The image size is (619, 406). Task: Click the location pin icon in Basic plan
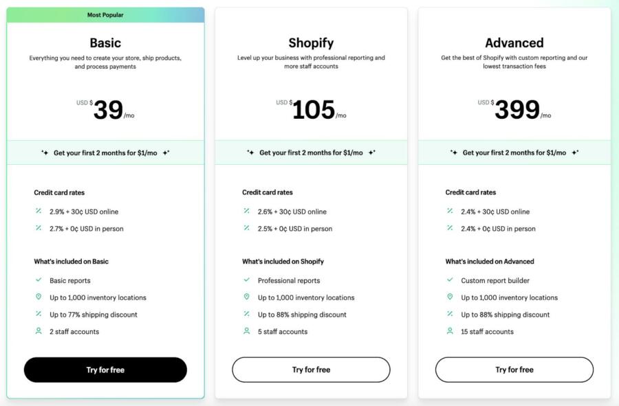click(39, 297)
